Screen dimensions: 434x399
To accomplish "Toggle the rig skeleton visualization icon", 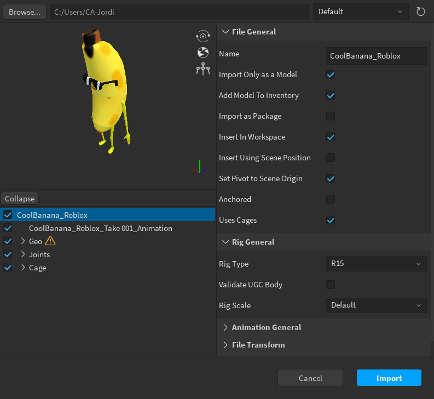I will [x=203, y=69].
